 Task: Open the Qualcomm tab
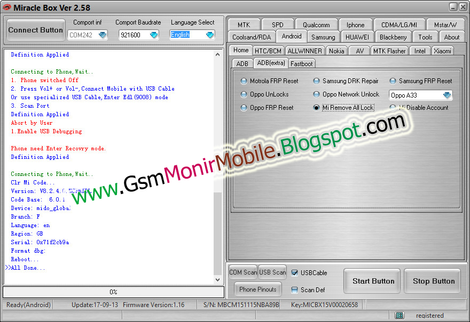tap(316, 25)
